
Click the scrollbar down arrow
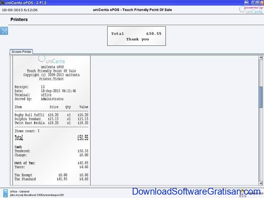[261, 183]
